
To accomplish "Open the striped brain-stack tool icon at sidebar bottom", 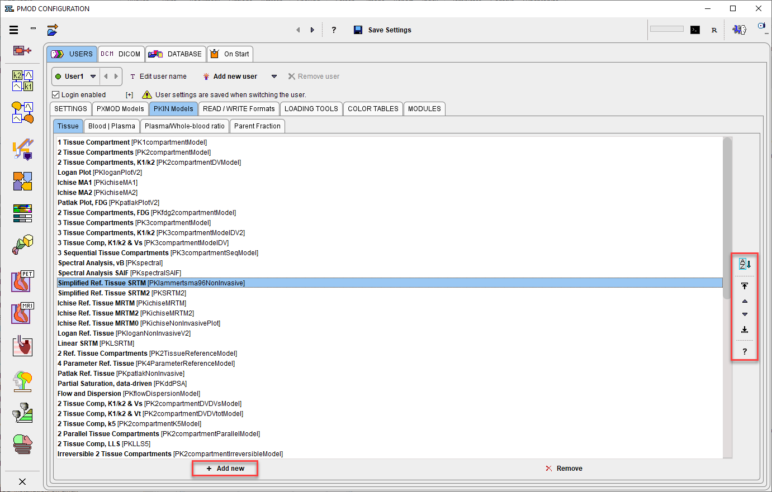I will [x=23, y=445].
